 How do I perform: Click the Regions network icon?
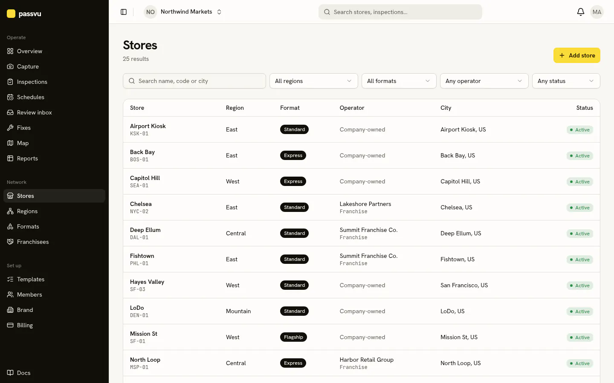pos(10,211)
